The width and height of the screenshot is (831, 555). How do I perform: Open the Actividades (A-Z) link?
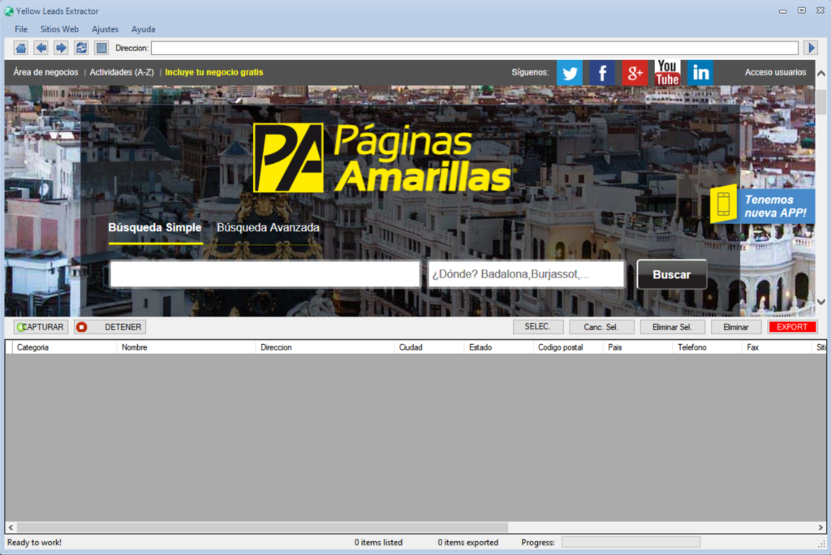tap(122, 72)
